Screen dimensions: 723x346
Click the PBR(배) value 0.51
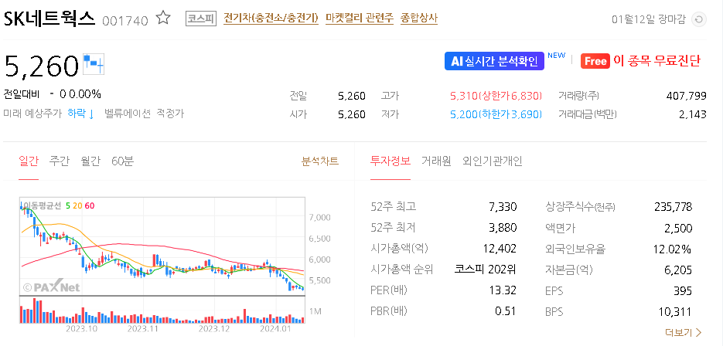pos(506,311)
